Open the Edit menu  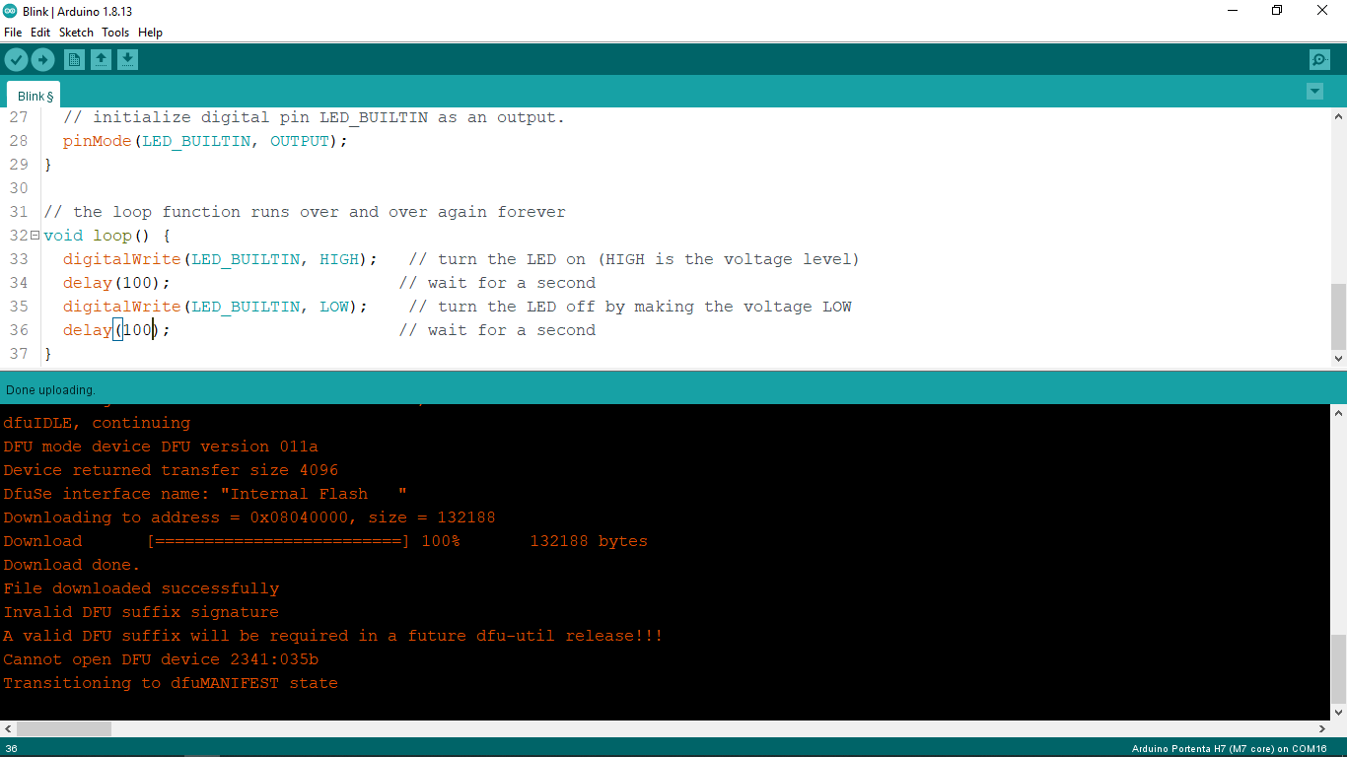(x=40, y=33)
